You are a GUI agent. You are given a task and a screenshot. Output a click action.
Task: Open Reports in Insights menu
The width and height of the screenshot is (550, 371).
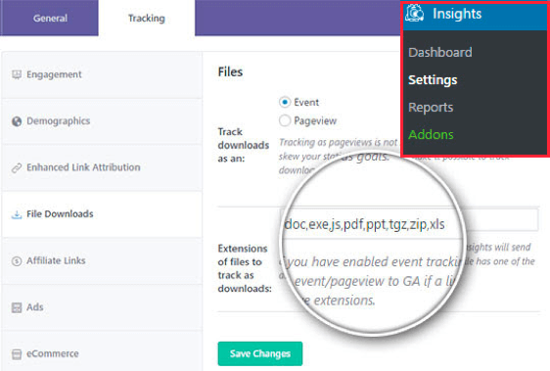click(x=431, y=107)
